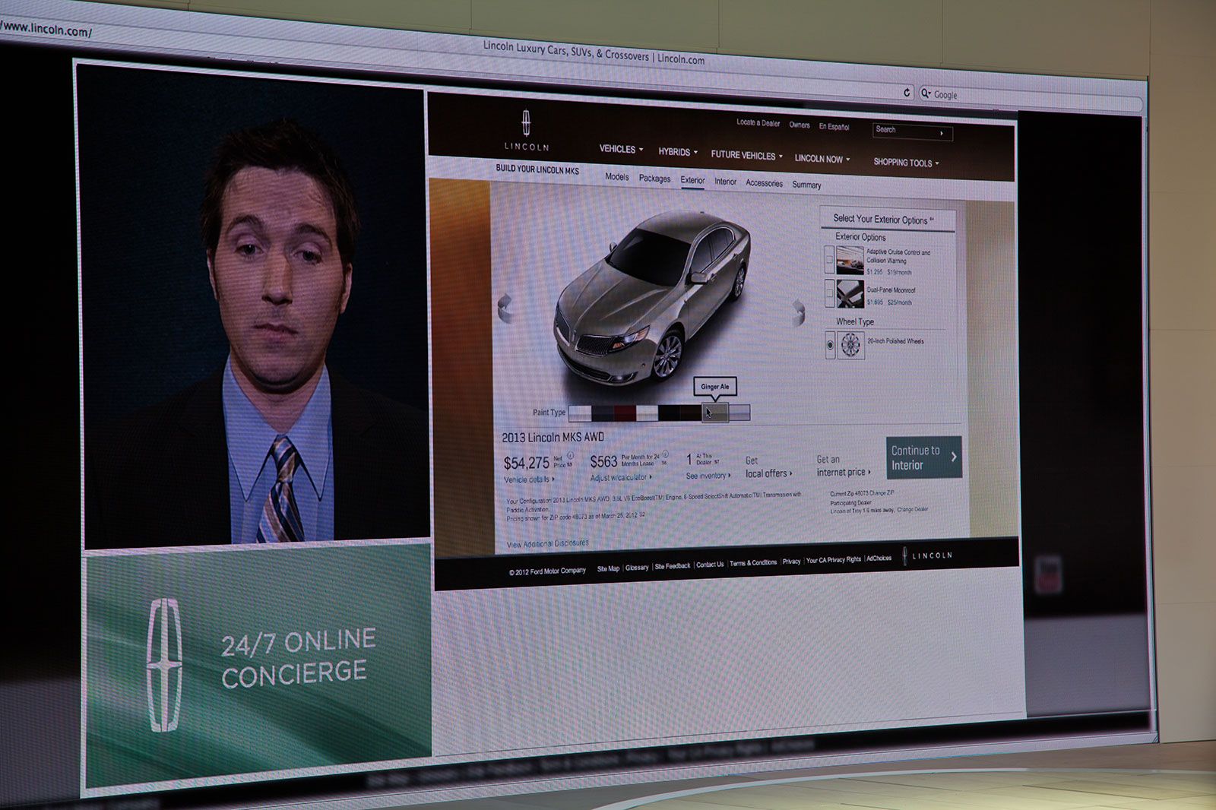Select the first white paint swatch
The image size is (1216, 810).
tap(579, 413)
